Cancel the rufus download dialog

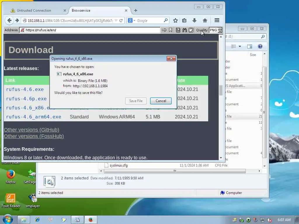click(x=161, y=101)
